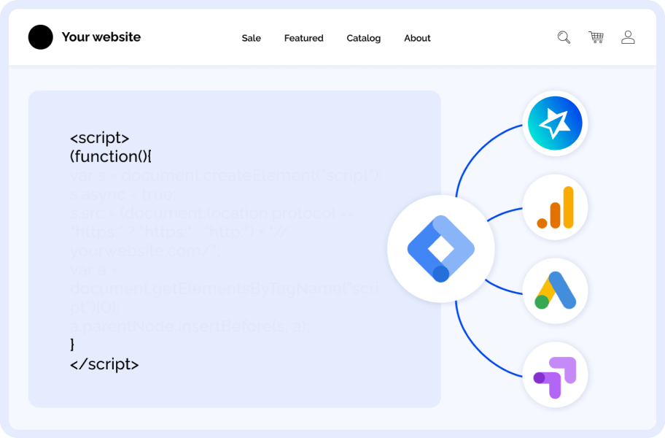Open the Catalog navigation link
The height and width of the screenshot is (438, 665).
tap(363, 38)
